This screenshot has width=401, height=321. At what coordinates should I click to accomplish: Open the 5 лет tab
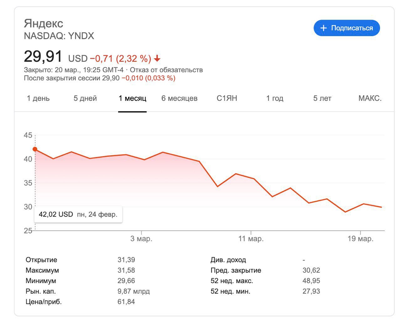pos(322,98)
